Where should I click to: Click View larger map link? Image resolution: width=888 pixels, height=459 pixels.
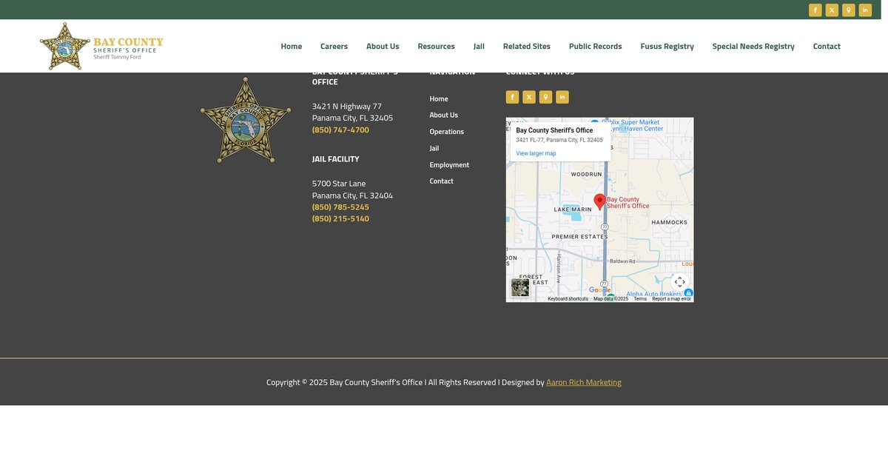pos(536,153)
